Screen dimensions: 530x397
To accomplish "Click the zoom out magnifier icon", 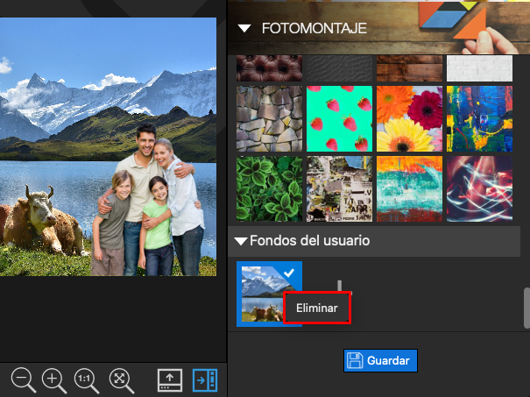I will click(23, 380).
